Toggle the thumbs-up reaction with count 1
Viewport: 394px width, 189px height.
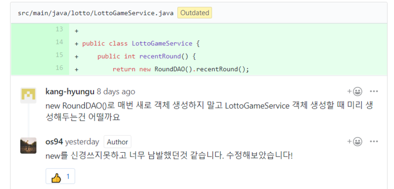point(60,177)
